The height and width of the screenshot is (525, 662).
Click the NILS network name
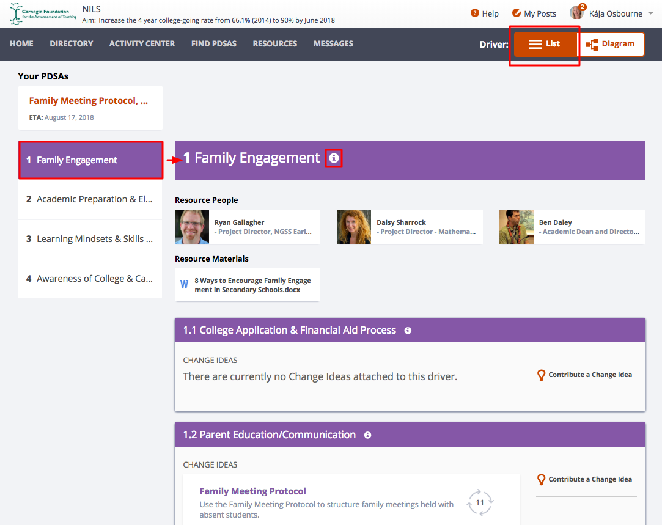tap(91, 9)
